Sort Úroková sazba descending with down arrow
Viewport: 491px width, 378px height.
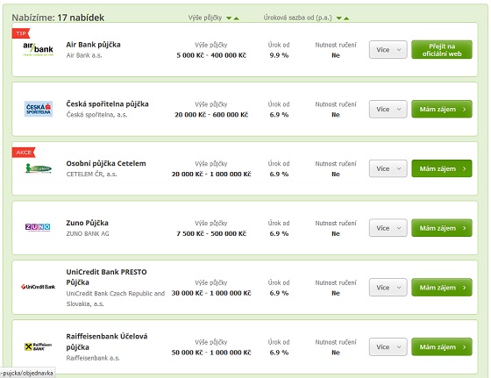pos(338,18)
